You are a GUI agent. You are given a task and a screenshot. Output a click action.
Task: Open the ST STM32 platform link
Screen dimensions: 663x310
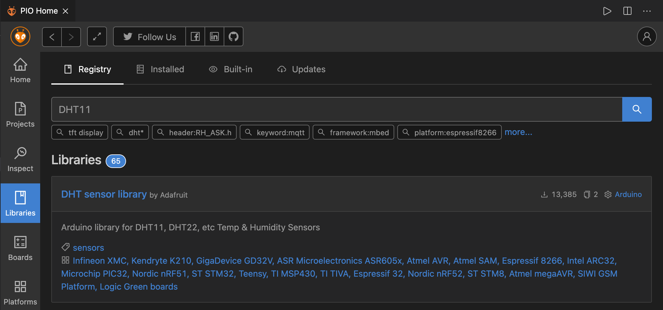(x=213, y=274)
